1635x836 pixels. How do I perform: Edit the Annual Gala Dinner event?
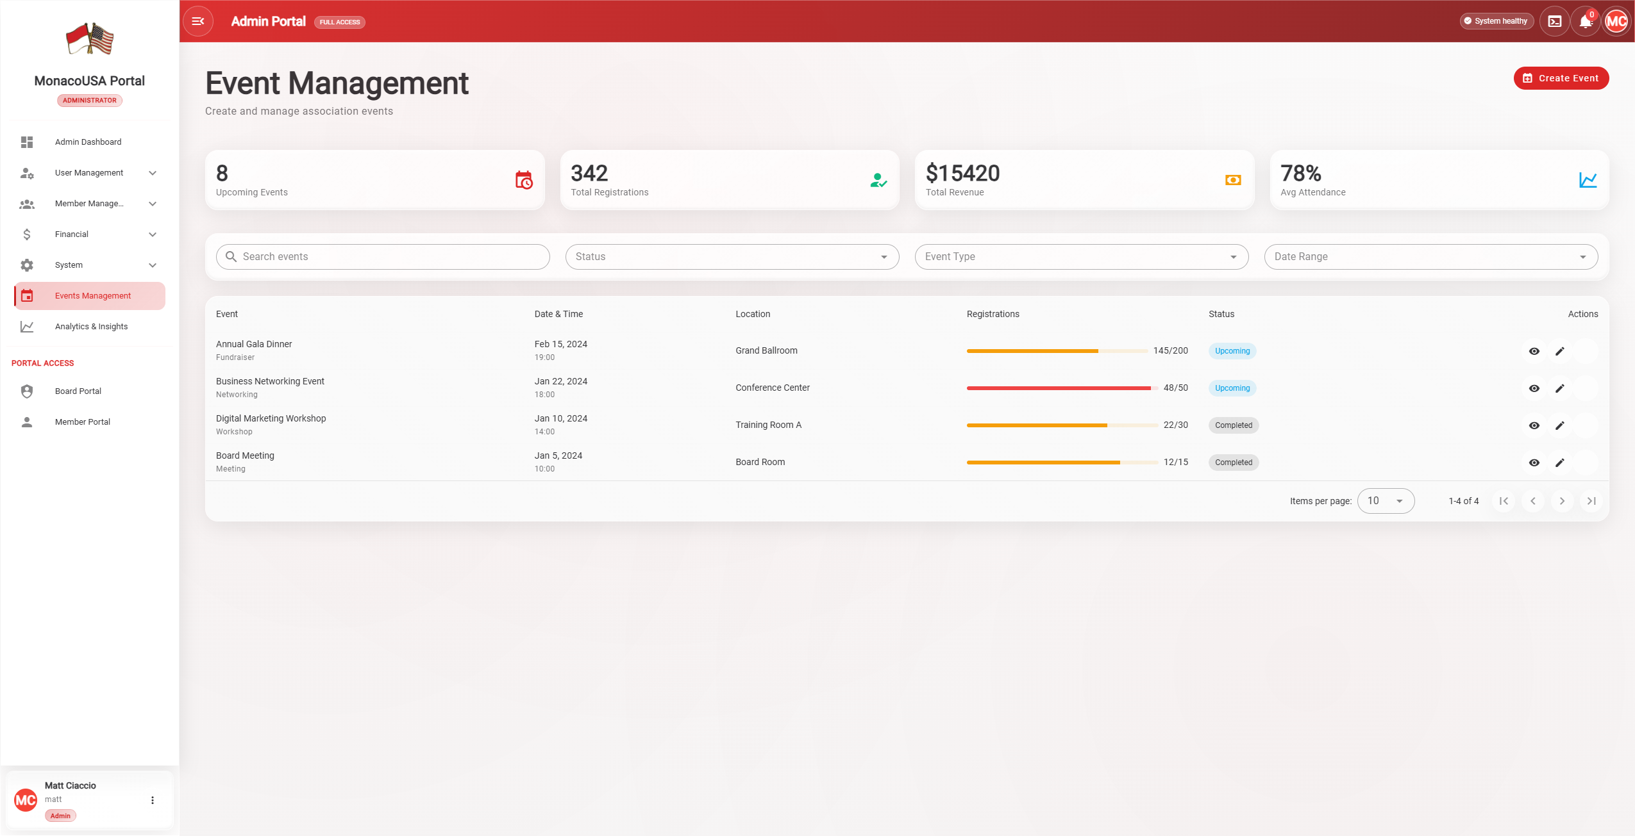point(1560,351)
